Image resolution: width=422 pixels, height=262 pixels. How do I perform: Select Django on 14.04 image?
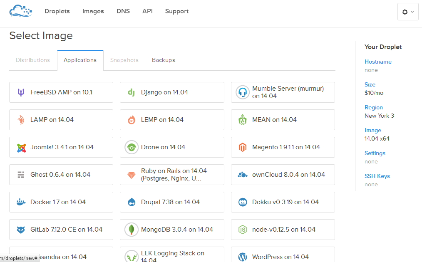coord(172,92)
